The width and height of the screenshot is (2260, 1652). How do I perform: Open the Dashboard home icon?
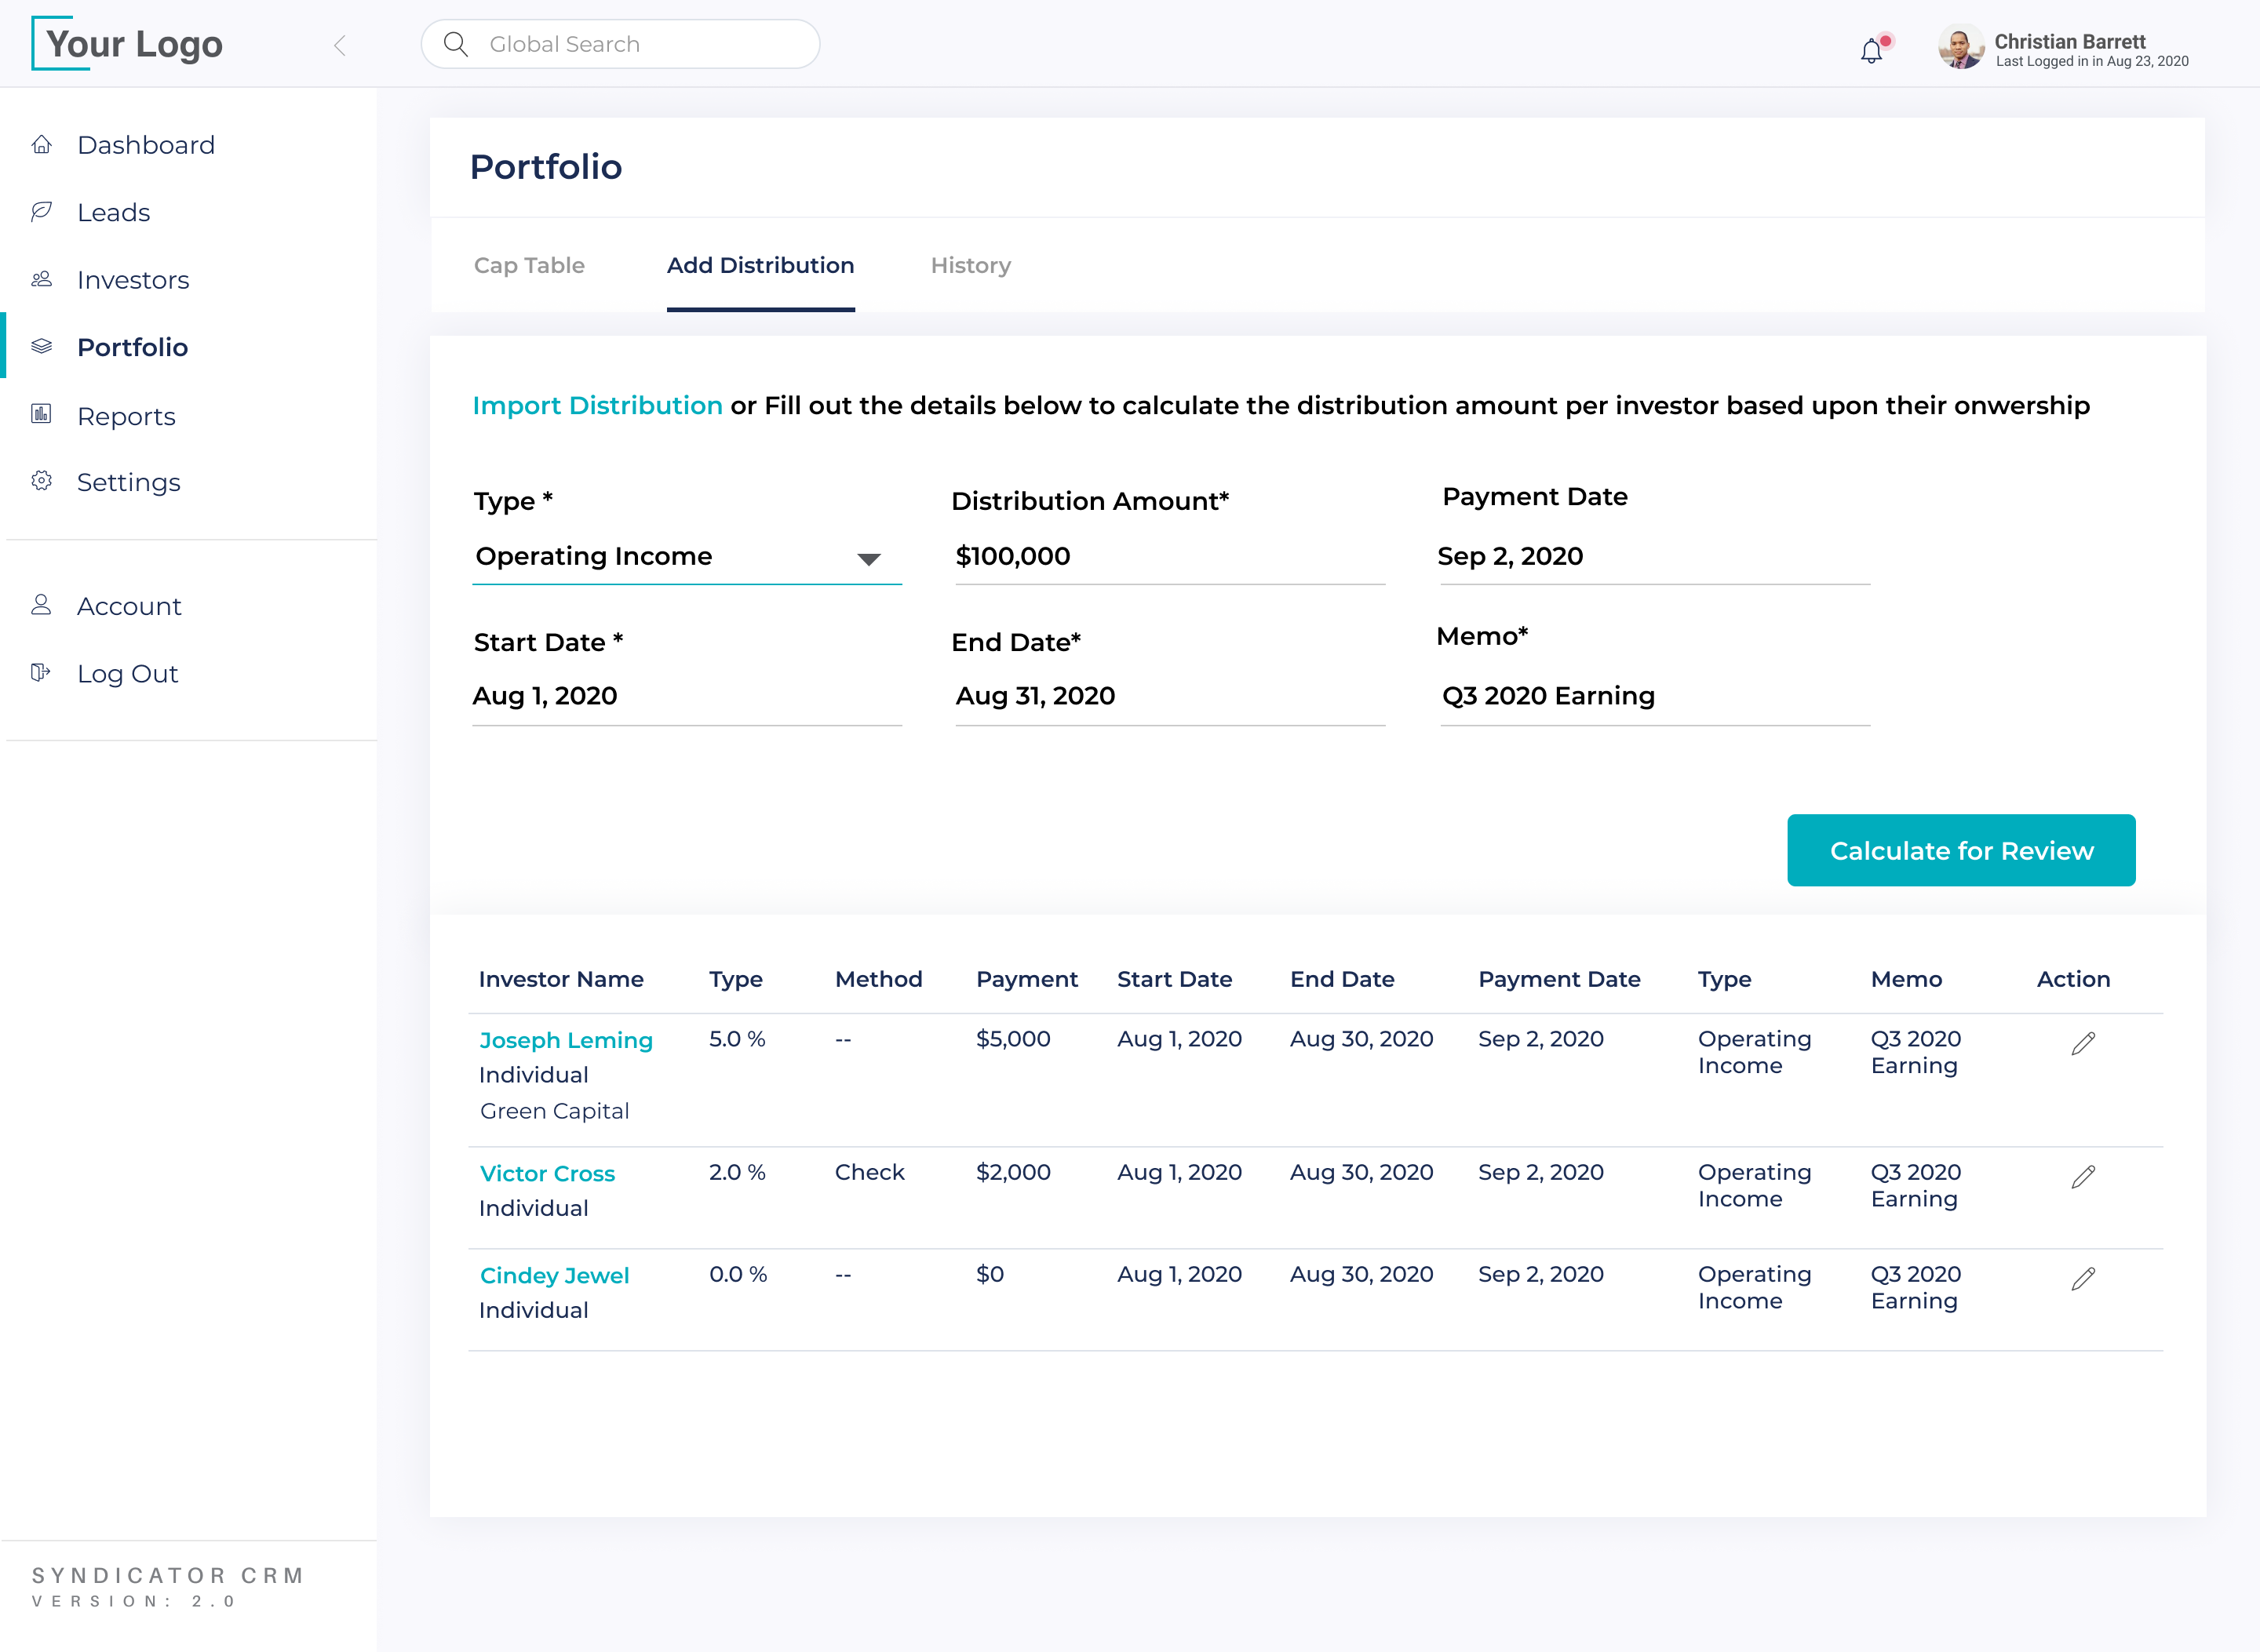(41, 145)
